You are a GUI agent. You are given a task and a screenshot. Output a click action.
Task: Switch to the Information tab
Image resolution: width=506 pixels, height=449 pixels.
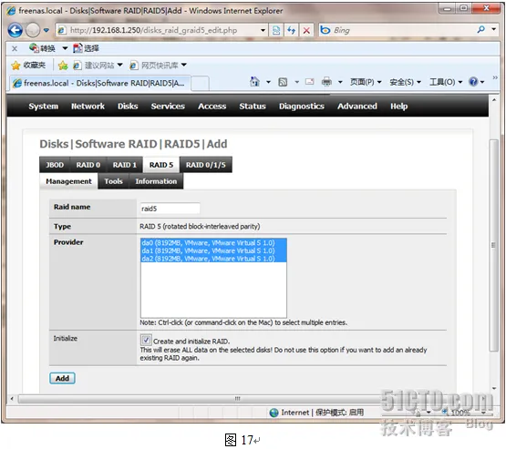coord(156,181)
